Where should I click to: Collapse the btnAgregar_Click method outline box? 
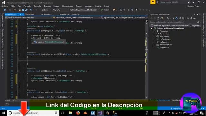17,31
